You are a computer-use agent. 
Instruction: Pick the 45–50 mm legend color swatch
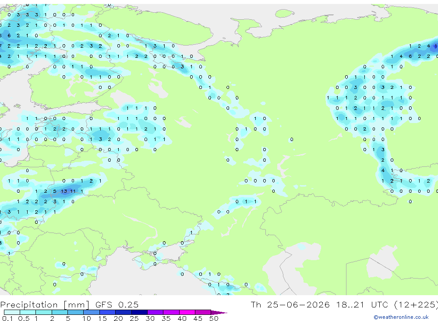203,312
